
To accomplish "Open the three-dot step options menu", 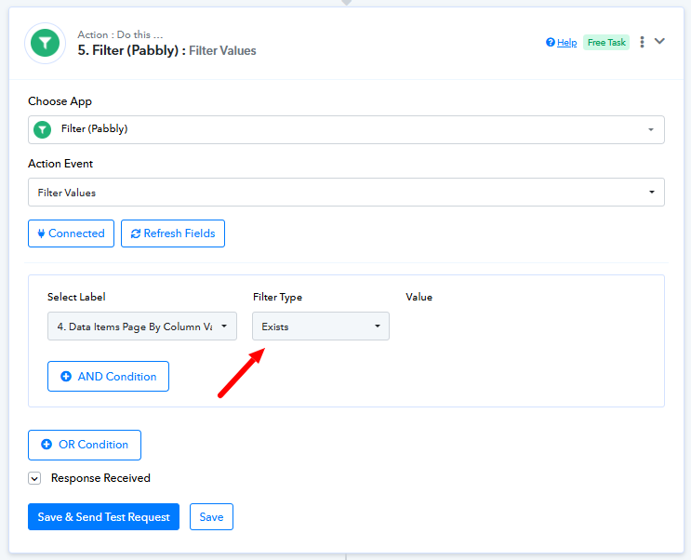I will tap(642, 42).
